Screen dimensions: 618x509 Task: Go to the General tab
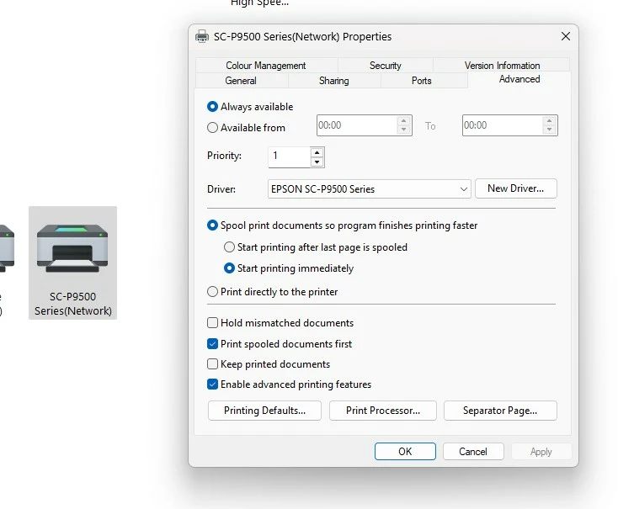241,81
